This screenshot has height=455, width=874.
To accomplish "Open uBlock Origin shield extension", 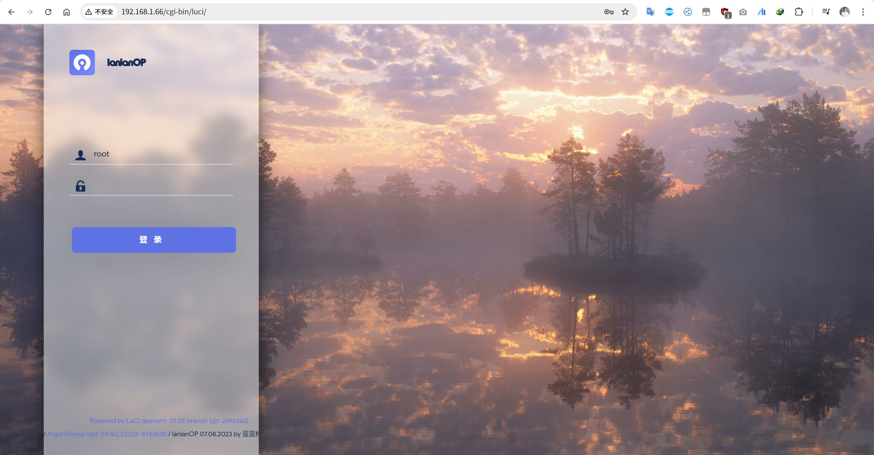I will [725, 12].
